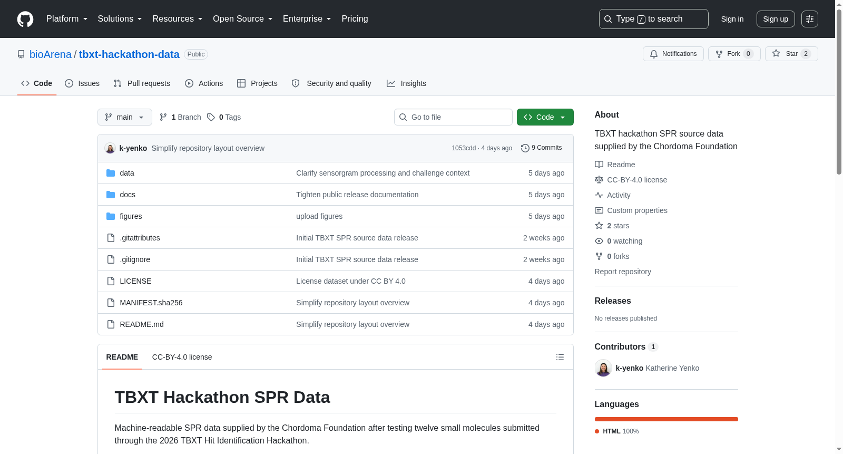Switch to the Actions tab
843x454 pixels.
point(204,83)
